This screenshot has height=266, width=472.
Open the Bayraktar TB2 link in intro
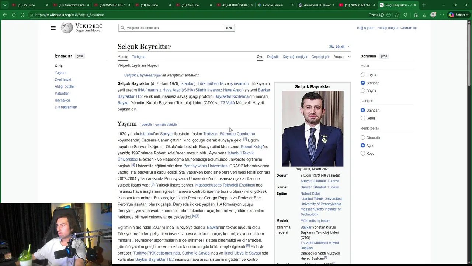point(130,96)
